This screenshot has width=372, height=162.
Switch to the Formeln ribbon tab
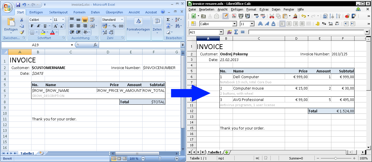click(79, 12)
